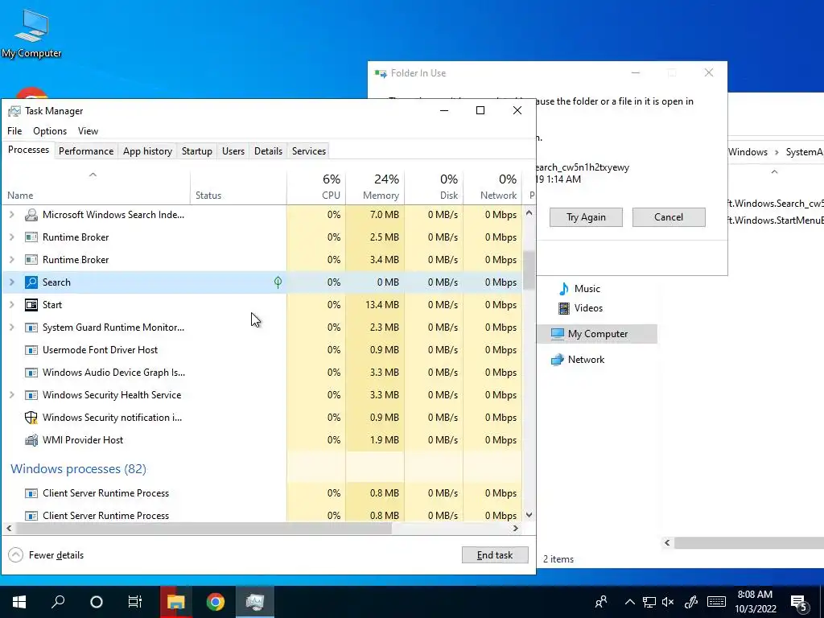Click the Usermode Font Driver Host icon
The height and width of the screenshot is (618, 824).
pyautogui.click(x=31, y=350)
